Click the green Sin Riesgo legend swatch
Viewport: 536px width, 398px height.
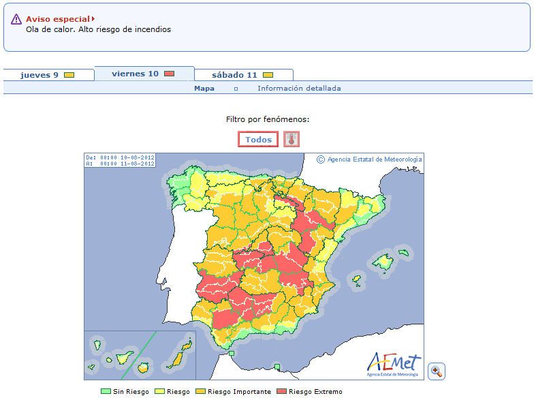click(x=106, y=392)
